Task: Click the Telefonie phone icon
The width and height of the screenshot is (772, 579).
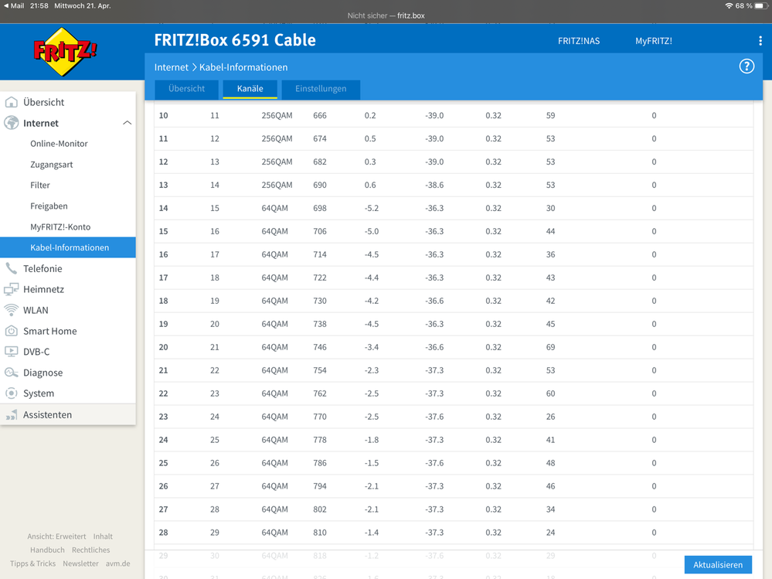Action: click(x=12, y=268)
